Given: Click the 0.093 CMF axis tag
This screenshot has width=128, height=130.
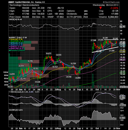Looking at the screenshot, I should pyautogui.click(x=122, y=118).
